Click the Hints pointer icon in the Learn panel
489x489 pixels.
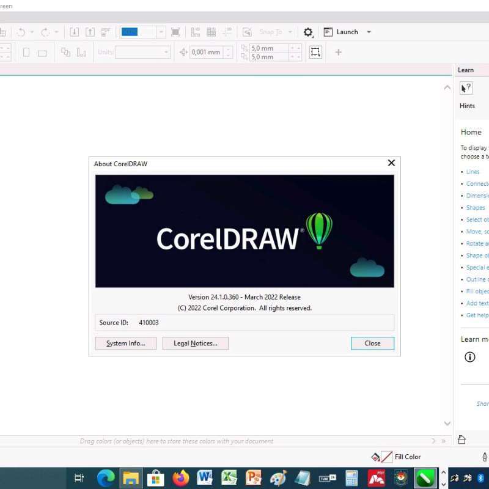pyautogui.click(x=466, y=87)
